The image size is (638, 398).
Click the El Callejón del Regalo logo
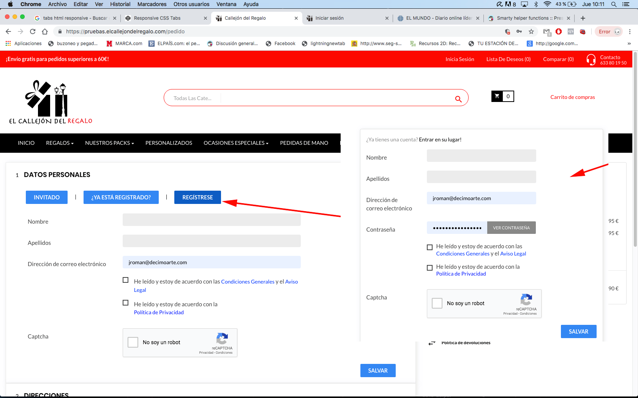[x=51, y=102]
